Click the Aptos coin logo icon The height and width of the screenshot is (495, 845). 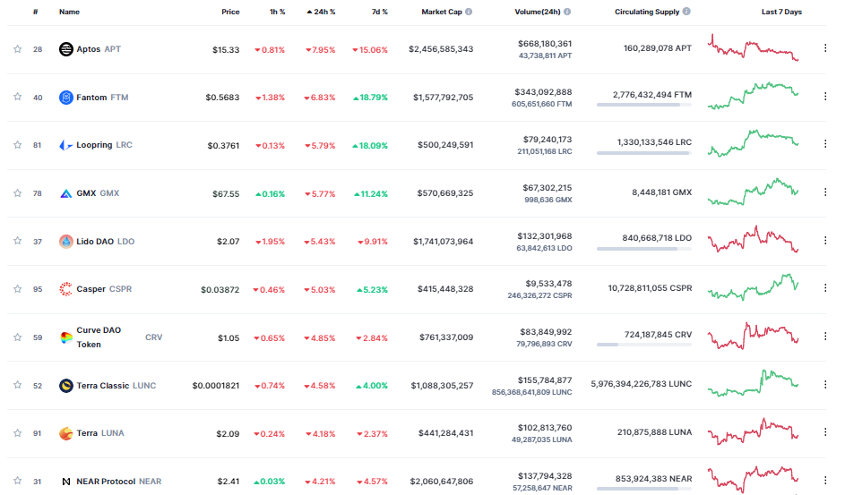pos(65,49)
